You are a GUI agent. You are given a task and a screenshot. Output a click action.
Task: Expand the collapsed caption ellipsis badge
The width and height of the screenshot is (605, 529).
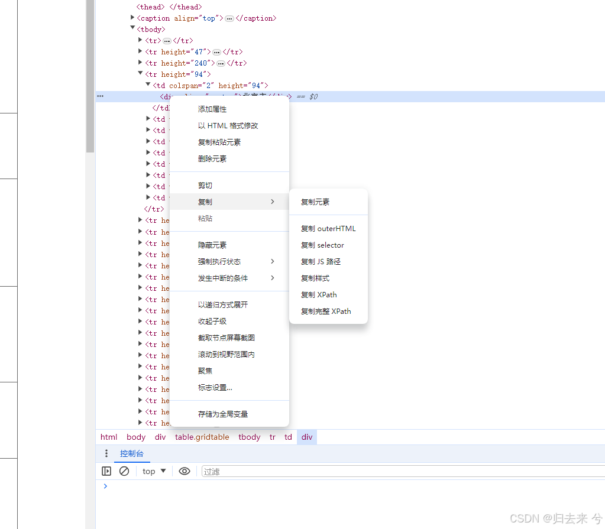click(229, 18)
